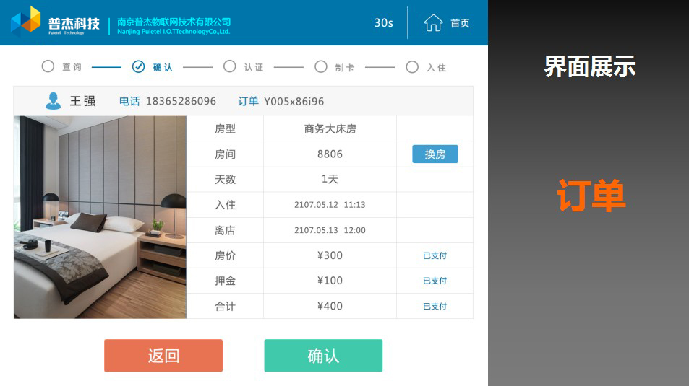Screen dimensions: 689x386
Task: Click the 30s countdown timer
Action: pos(383,23)
